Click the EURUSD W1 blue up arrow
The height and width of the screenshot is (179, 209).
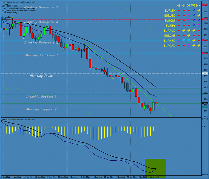tap(194, 16)
